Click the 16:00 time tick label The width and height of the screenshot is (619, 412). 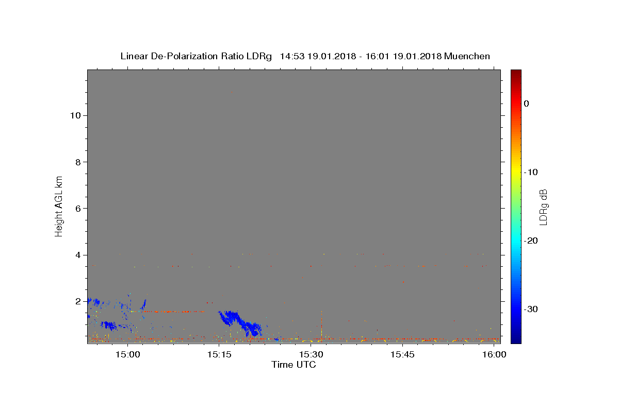point(495,354)
